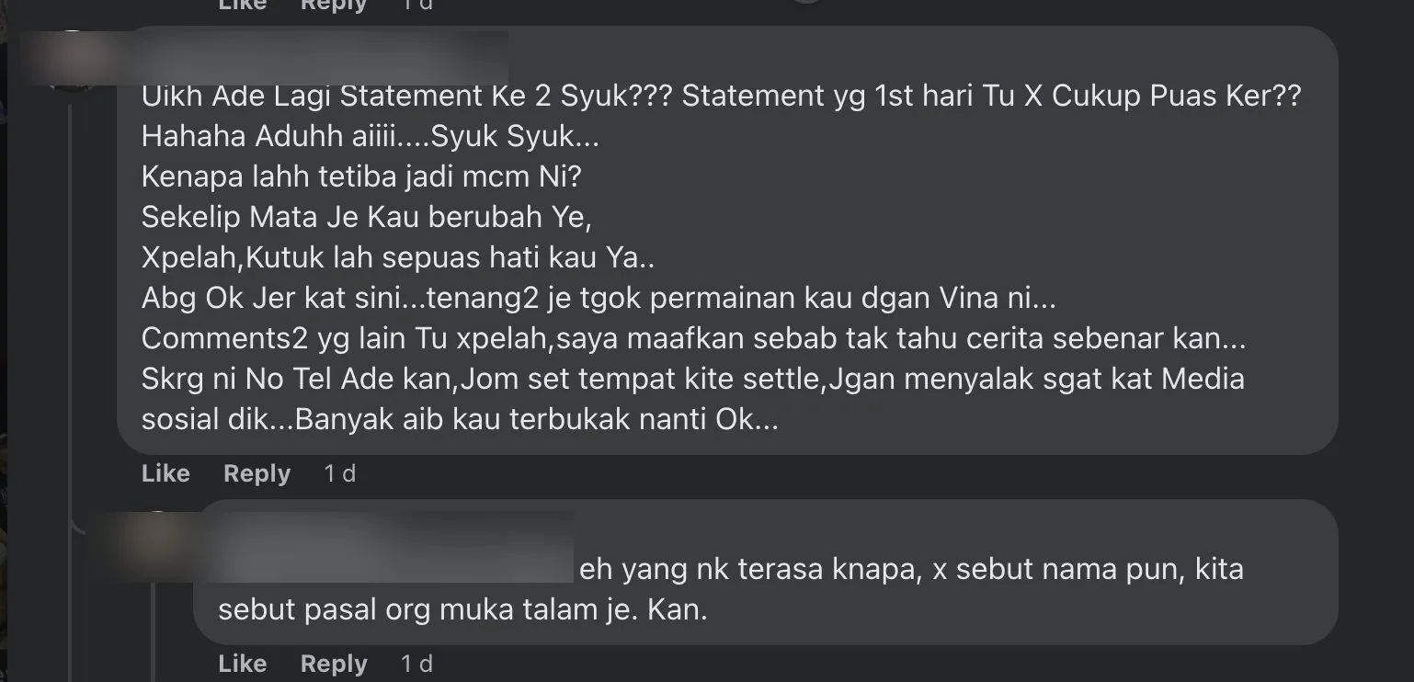Like the long comment starting with 'Uikh Ade Lagi'
This screenshot has width=1414, height=682.
tap(165, 473)
